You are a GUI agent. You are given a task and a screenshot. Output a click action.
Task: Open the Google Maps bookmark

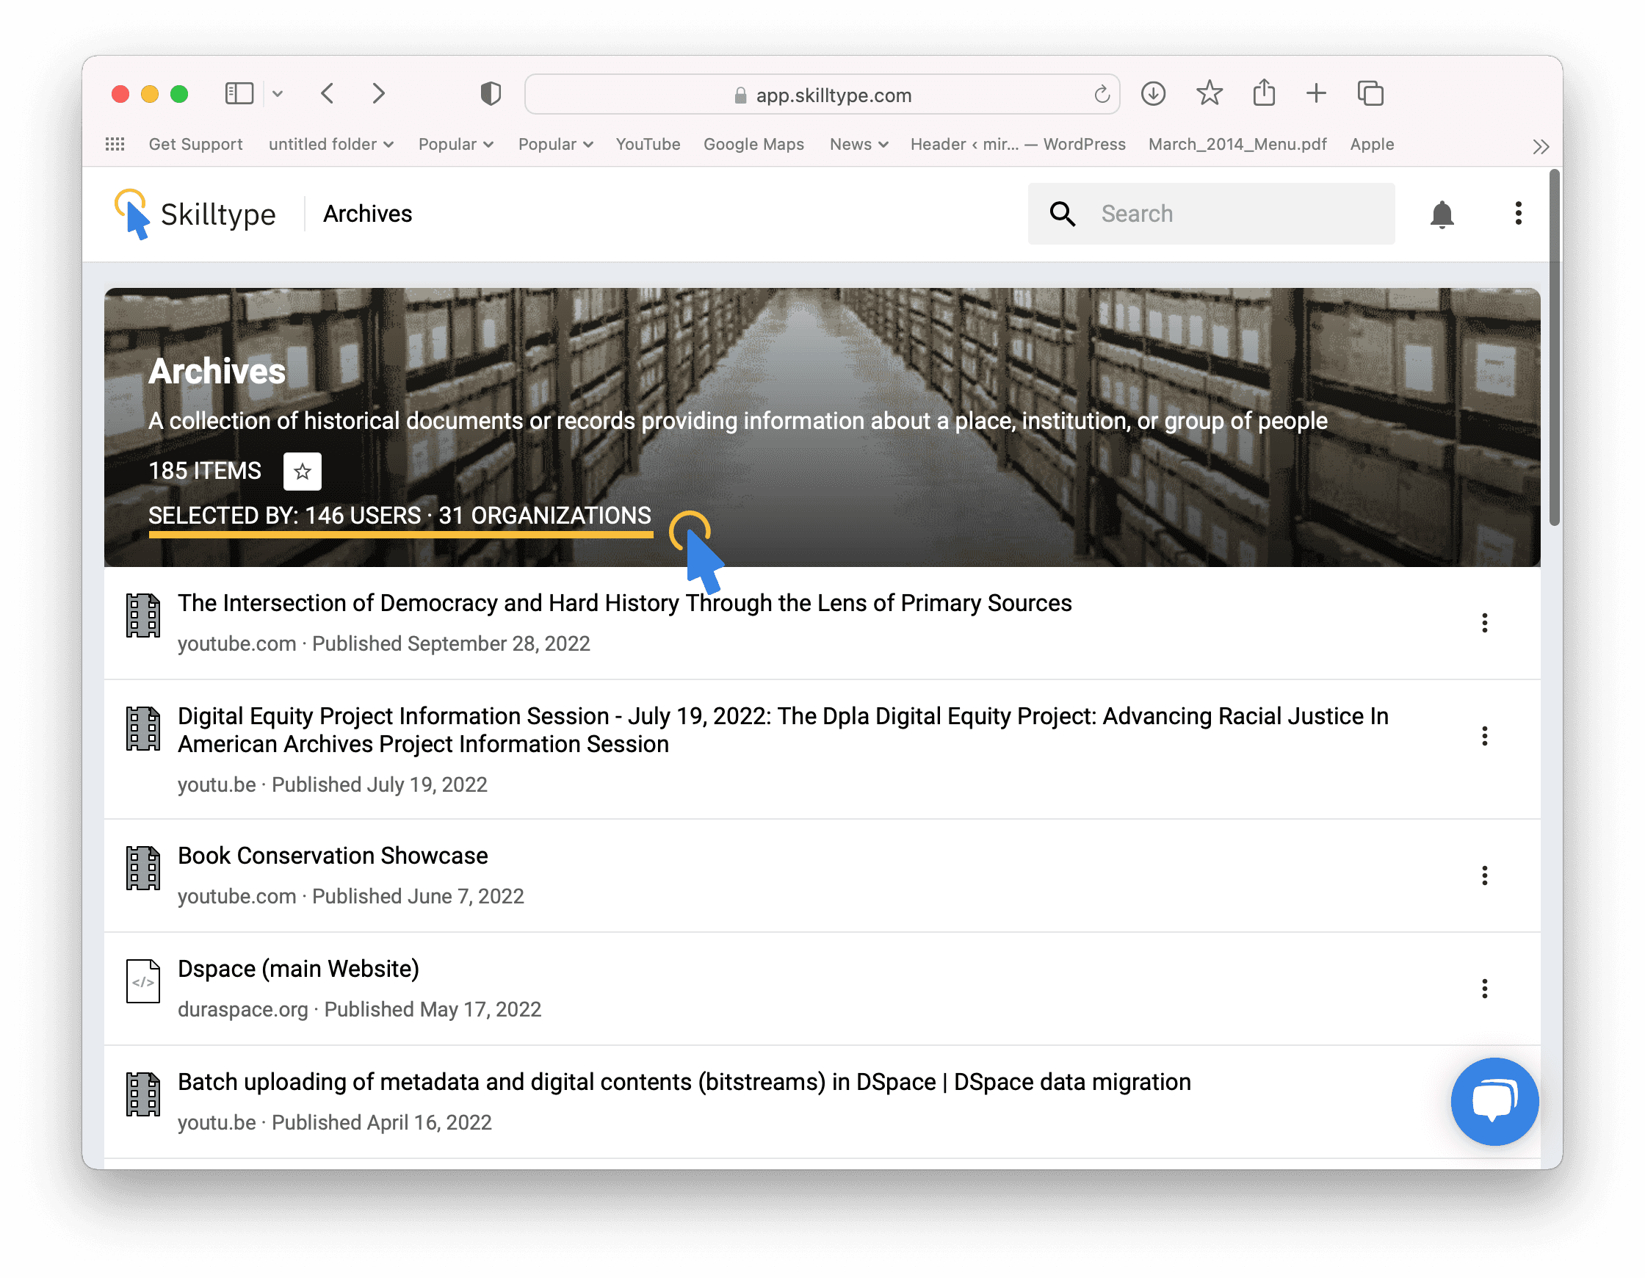click(x=753, y=145)
